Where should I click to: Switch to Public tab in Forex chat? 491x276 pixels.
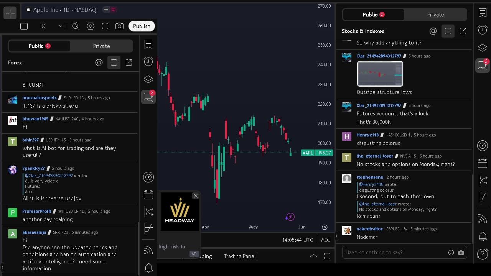tap(40, 46)
